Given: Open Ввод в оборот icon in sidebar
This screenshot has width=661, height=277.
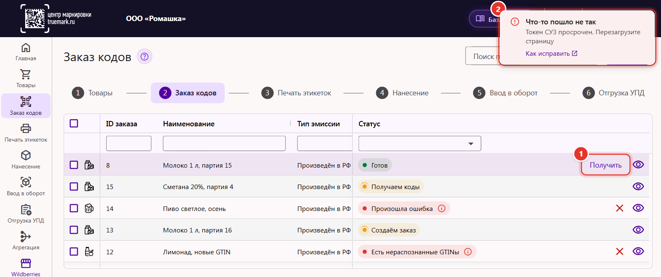Looking at the screenshot, I should [x=26, y=182].
